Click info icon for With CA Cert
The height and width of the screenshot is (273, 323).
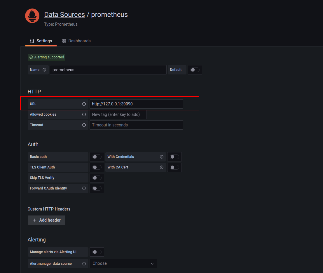click(162, 167)
